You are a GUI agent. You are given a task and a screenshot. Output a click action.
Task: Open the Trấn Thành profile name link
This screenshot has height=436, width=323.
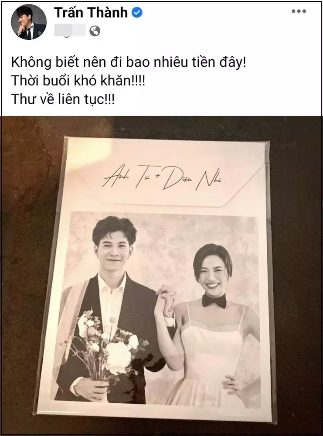click(x=91, y=13)
